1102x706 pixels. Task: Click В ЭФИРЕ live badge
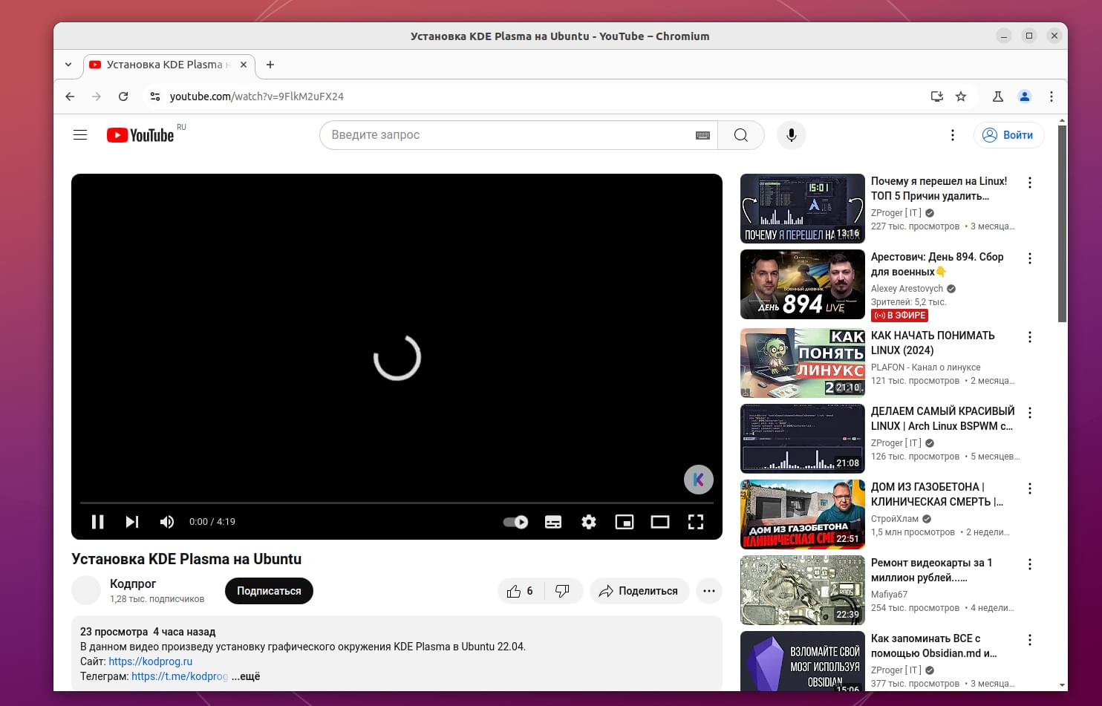point(900,316)
